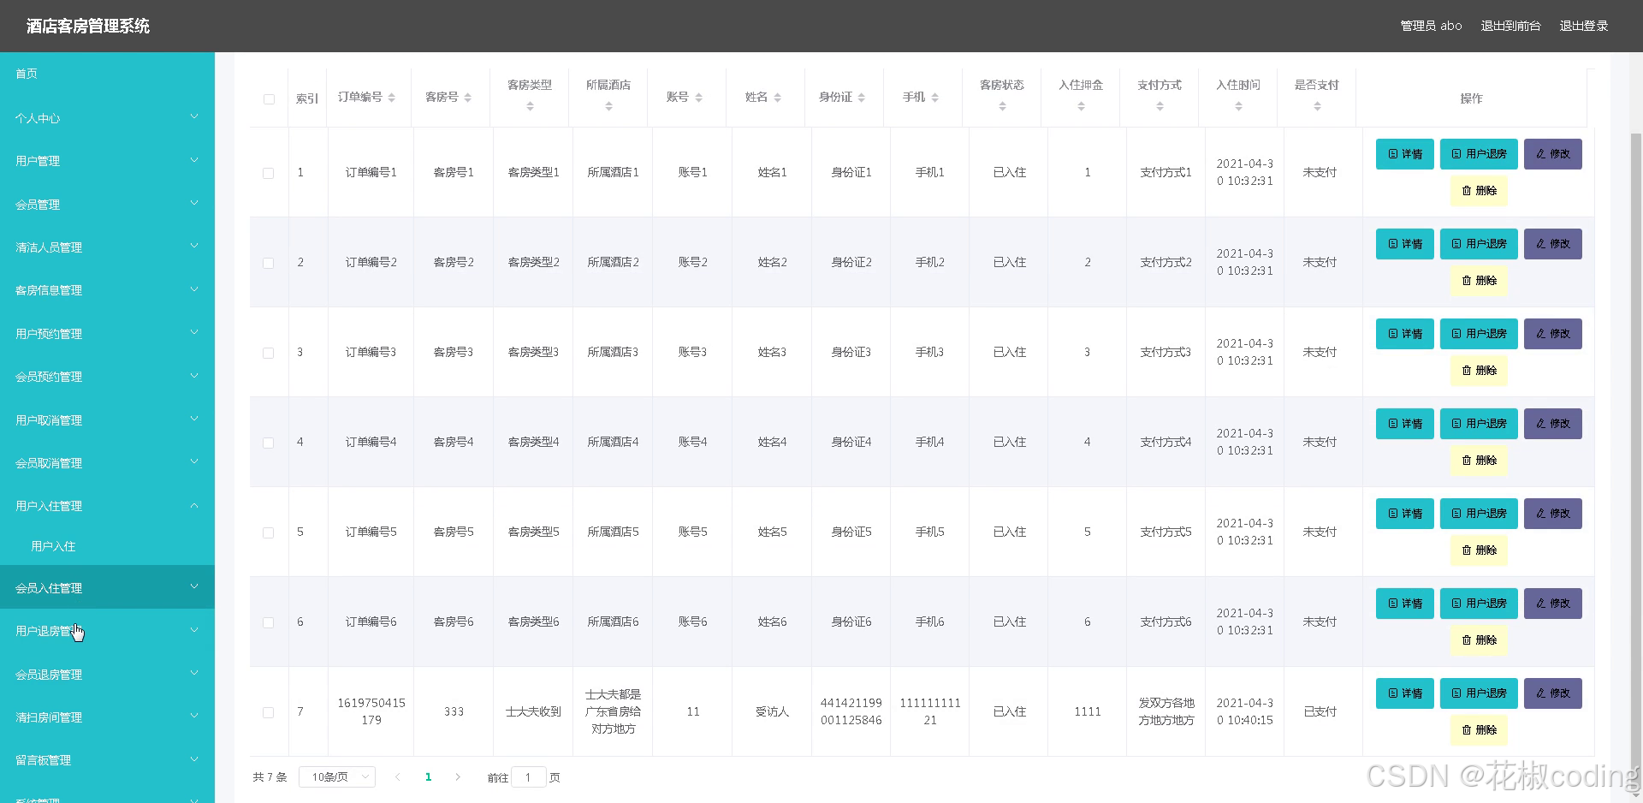Open the 首页 sidebar item
1643x803 pixels.
tap(107, 74)
